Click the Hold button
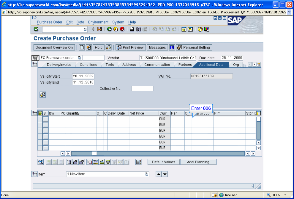 99,48
